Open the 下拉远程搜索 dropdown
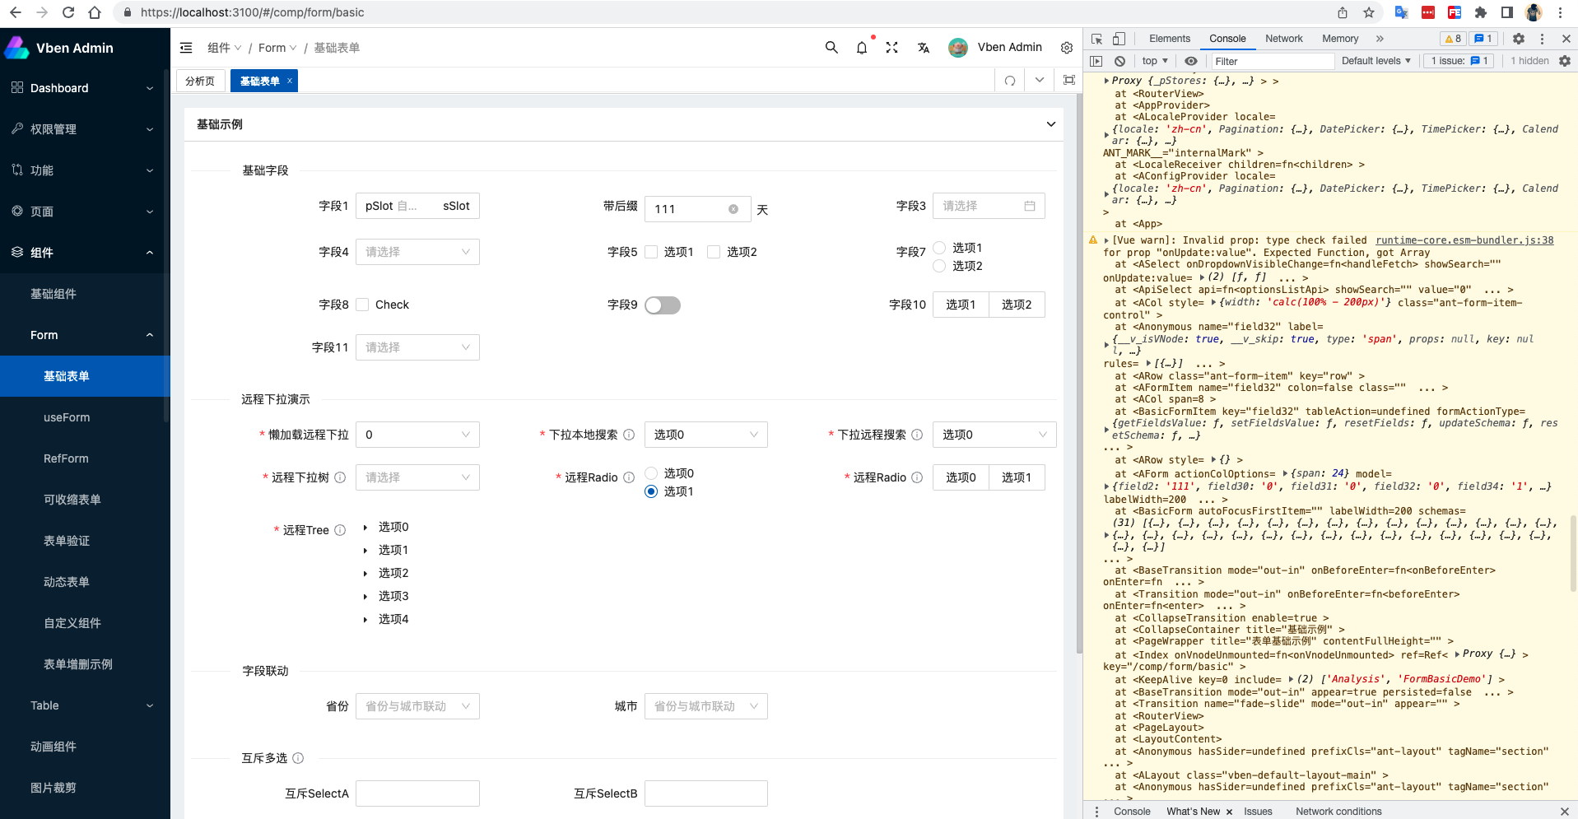The image size is (1578, 819). coord(994,435)
